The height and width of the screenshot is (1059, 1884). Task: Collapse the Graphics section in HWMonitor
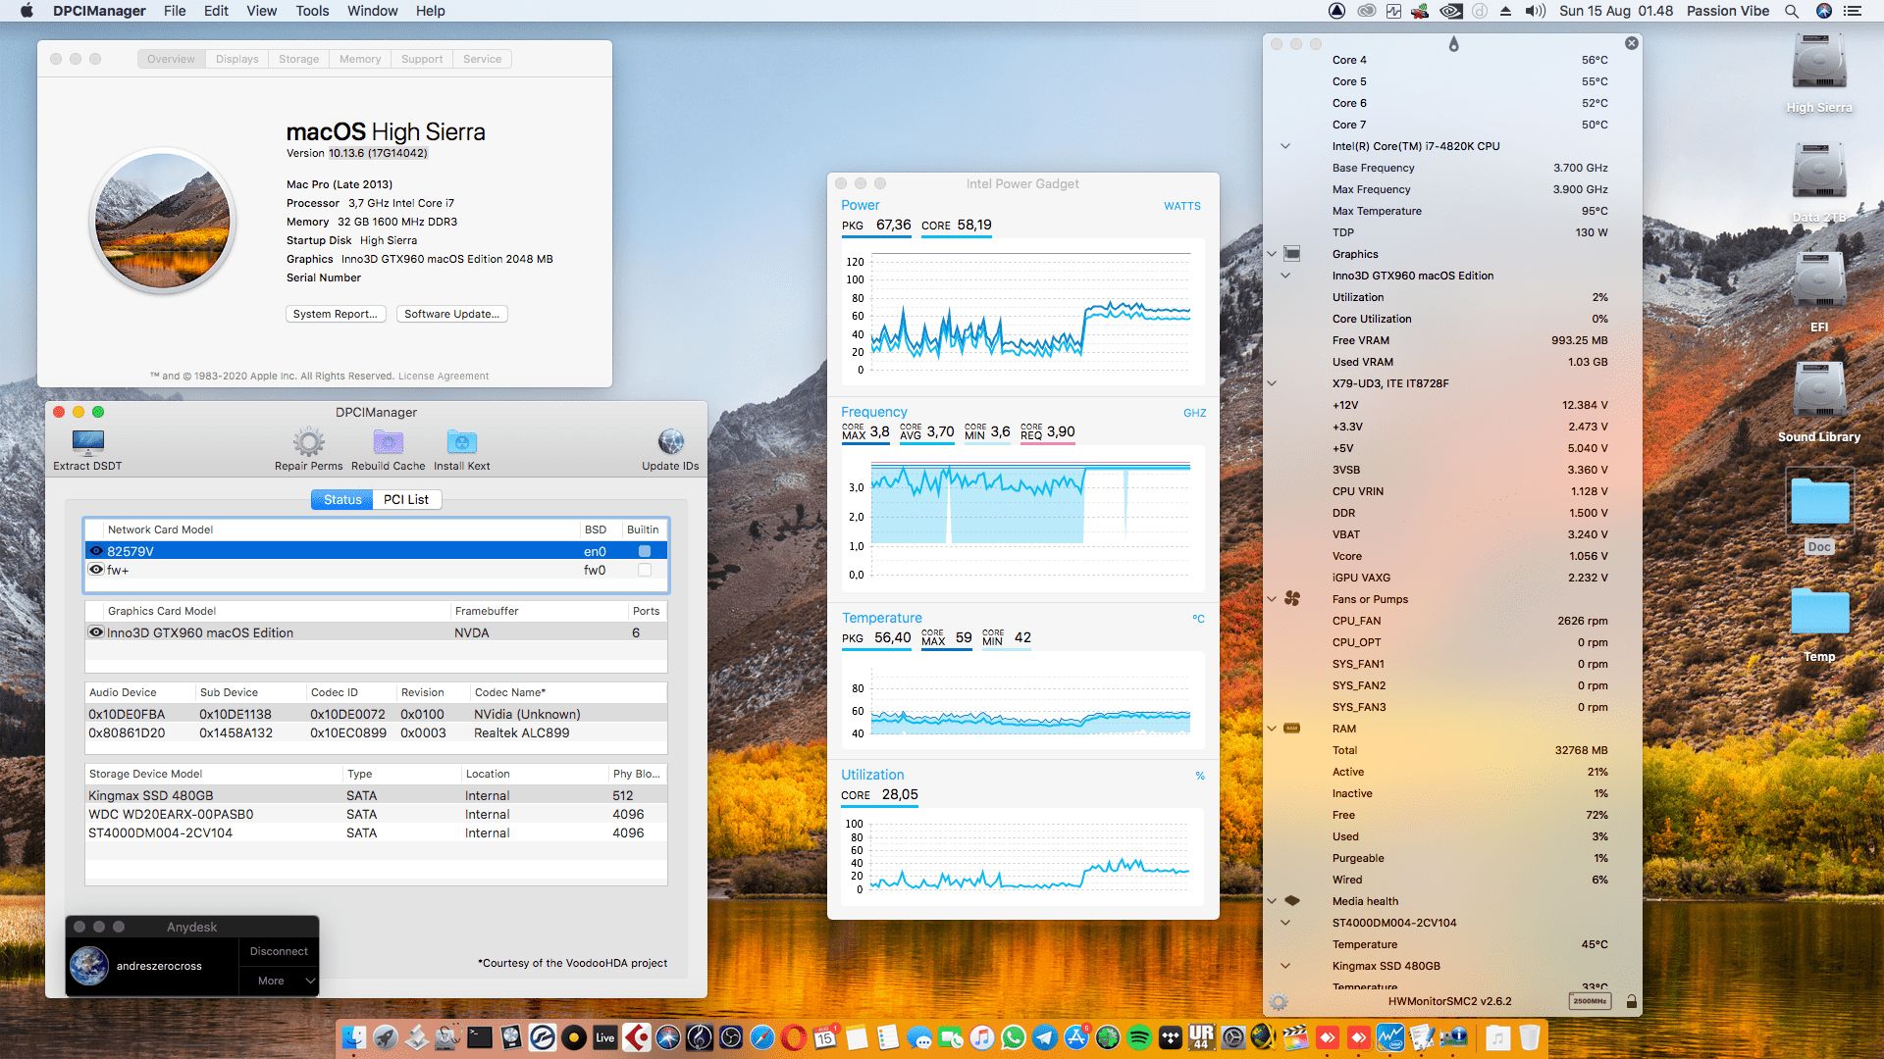pos(1272,254)
